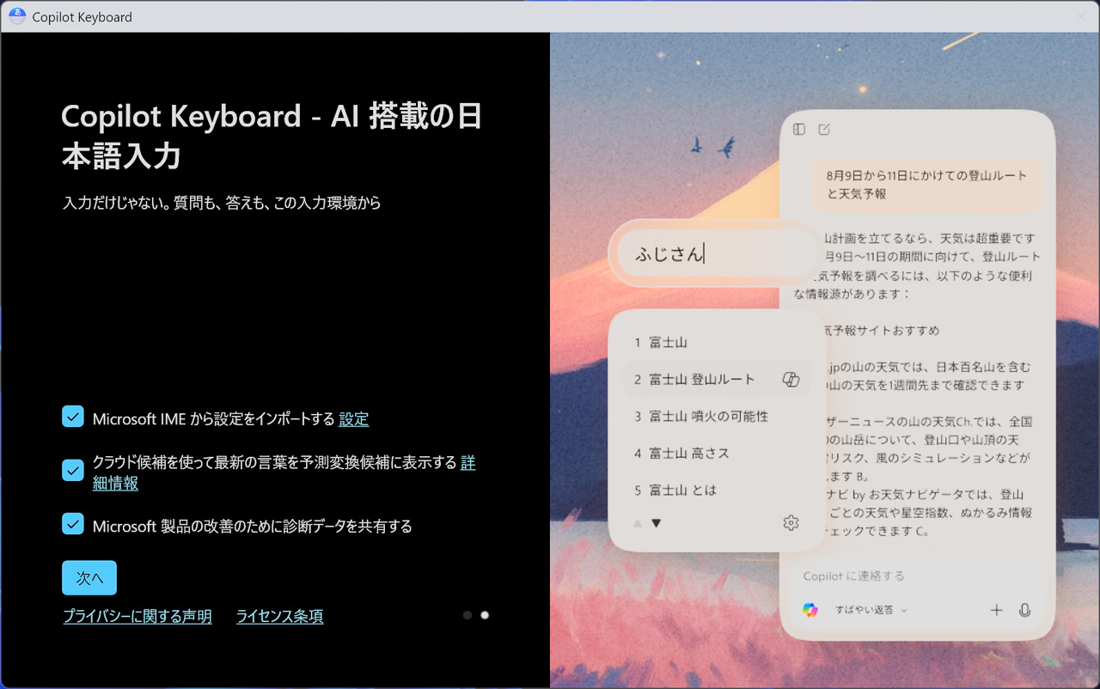Screen dimensions: 1100x689
Task: Open the プライバシーに関する声明 link
Action: pyautogui.click(x=137, y=616)
